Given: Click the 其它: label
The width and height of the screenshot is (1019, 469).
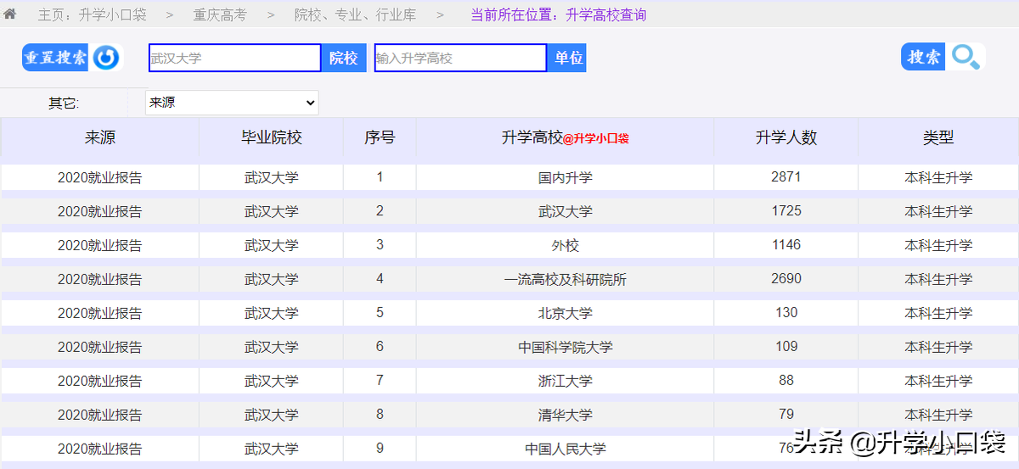Looking at the screenshot, I should (64, 103).
